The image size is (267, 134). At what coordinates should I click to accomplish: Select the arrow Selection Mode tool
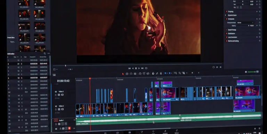tap(123, 74)
